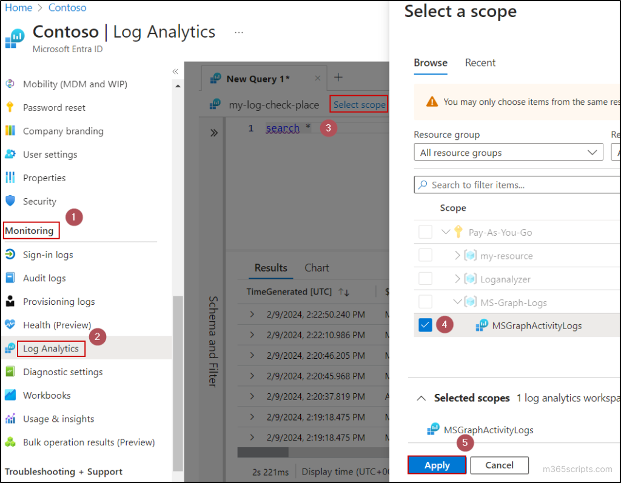Viewport: 621px width, 483px height.
Task: Check the Loganalyzer checkbox
Action: pyautogui.click(x=425, y=279)
